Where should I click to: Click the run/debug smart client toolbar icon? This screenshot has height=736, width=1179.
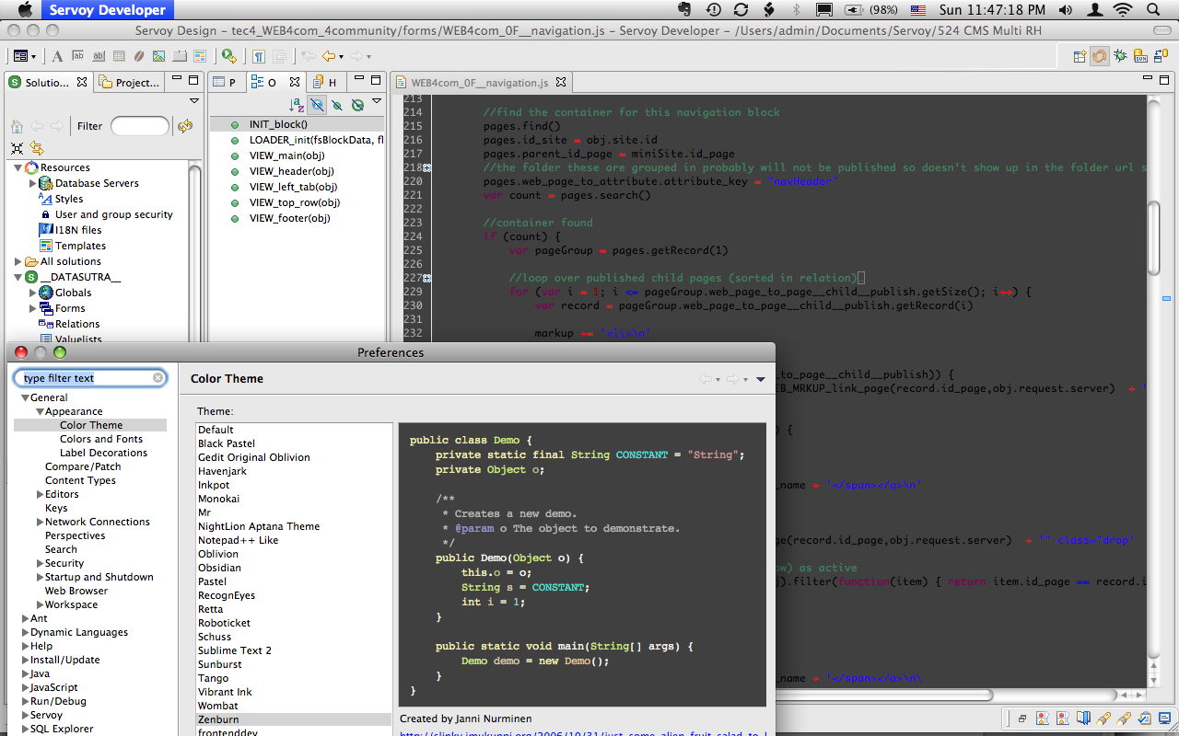228,56
